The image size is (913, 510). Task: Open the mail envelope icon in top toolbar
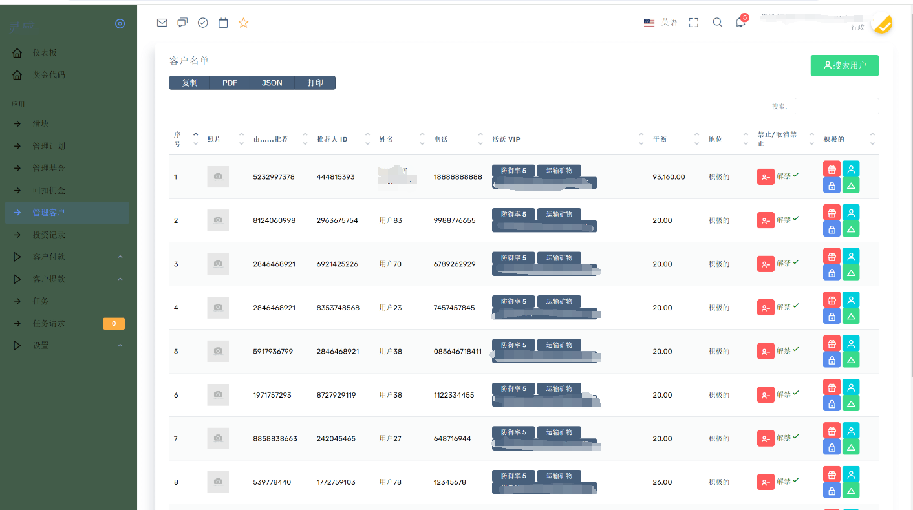pyautogui.click(x=162, y=23)
